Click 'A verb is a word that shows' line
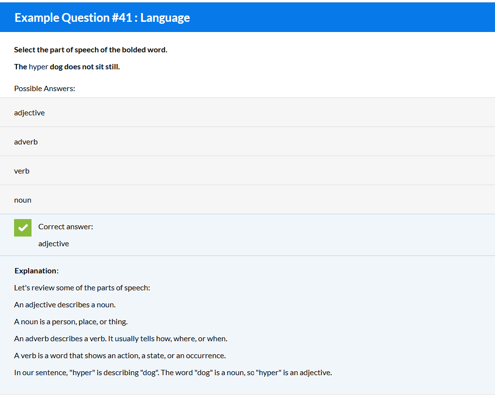The width and height of the screenshot is (495, 396). (120, 355)
